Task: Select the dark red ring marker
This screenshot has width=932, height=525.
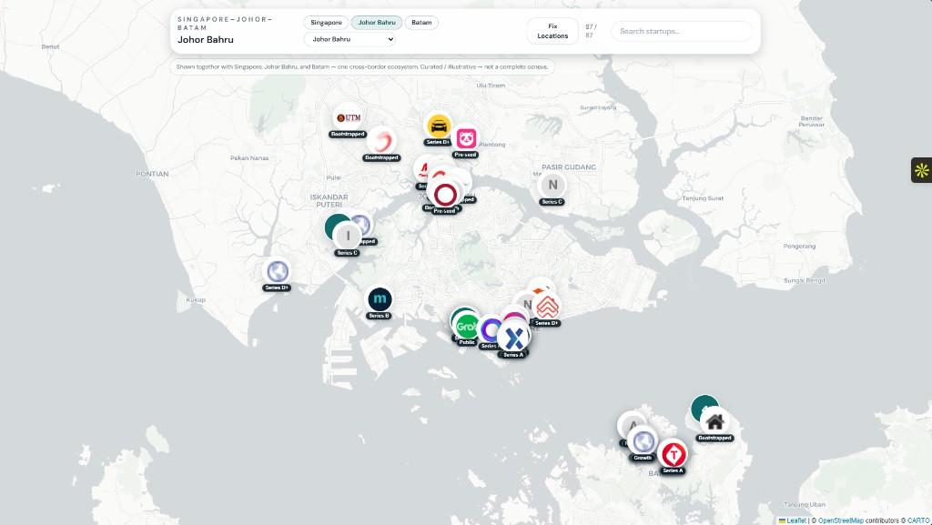Action: [x=445, y=194]
